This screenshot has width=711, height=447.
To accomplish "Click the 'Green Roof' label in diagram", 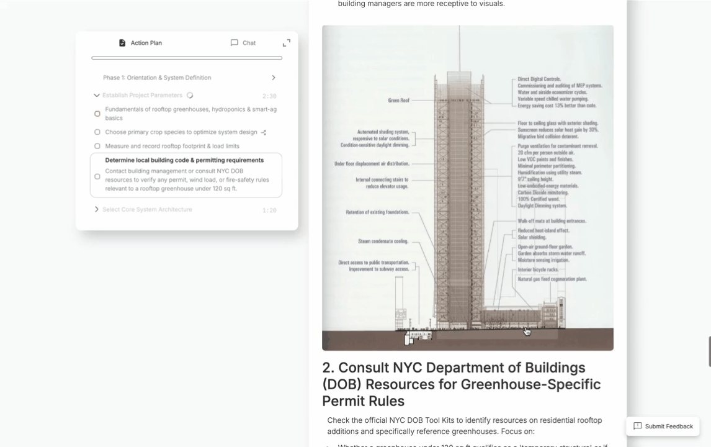I will click(398, 101).
